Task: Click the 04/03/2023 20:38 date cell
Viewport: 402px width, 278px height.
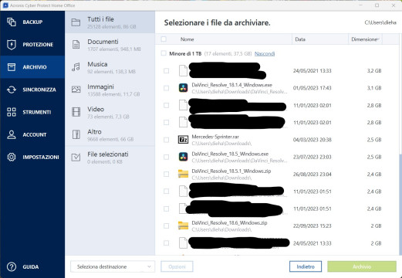Action: click(312, 140)
